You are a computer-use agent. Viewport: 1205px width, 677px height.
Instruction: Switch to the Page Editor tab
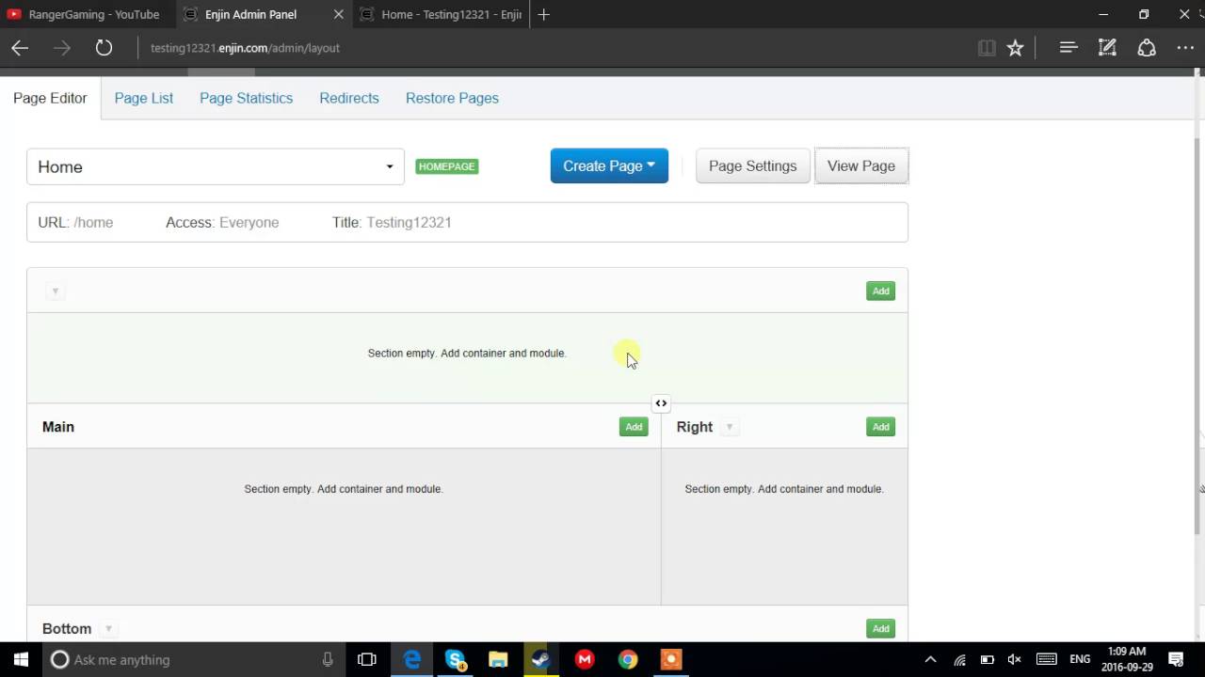click(x=50, y=98)
